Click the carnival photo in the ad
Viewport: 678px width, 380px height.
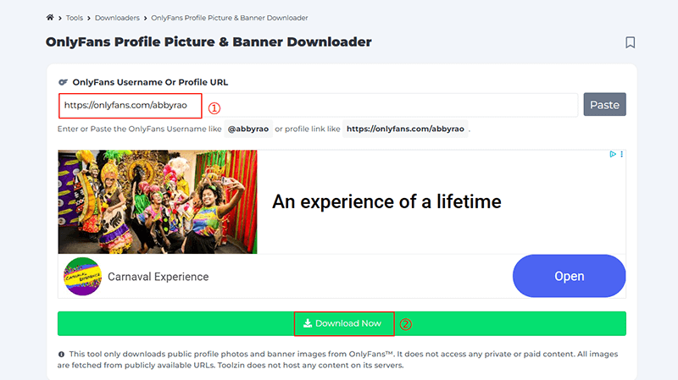click(x=157, y=201)
